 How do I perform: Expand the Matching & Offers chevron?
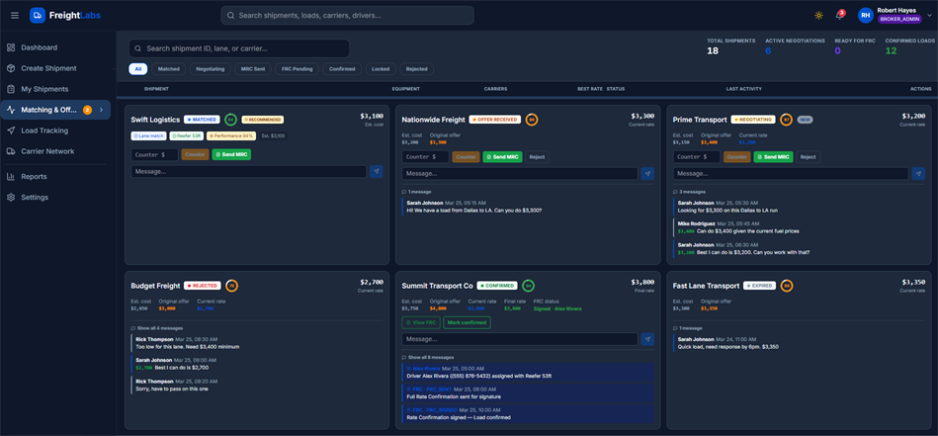101,110
